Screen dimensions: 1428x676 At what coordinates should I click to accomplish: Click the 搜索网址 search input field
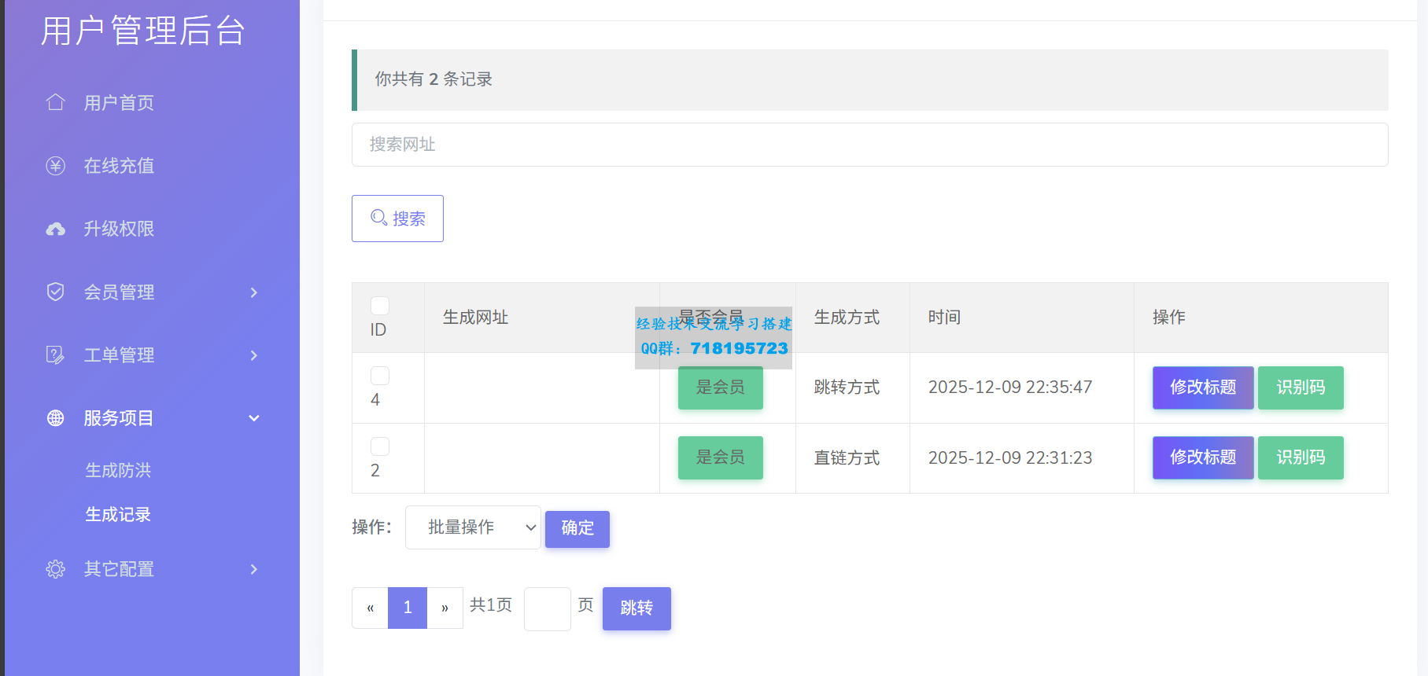click(869, 145)
